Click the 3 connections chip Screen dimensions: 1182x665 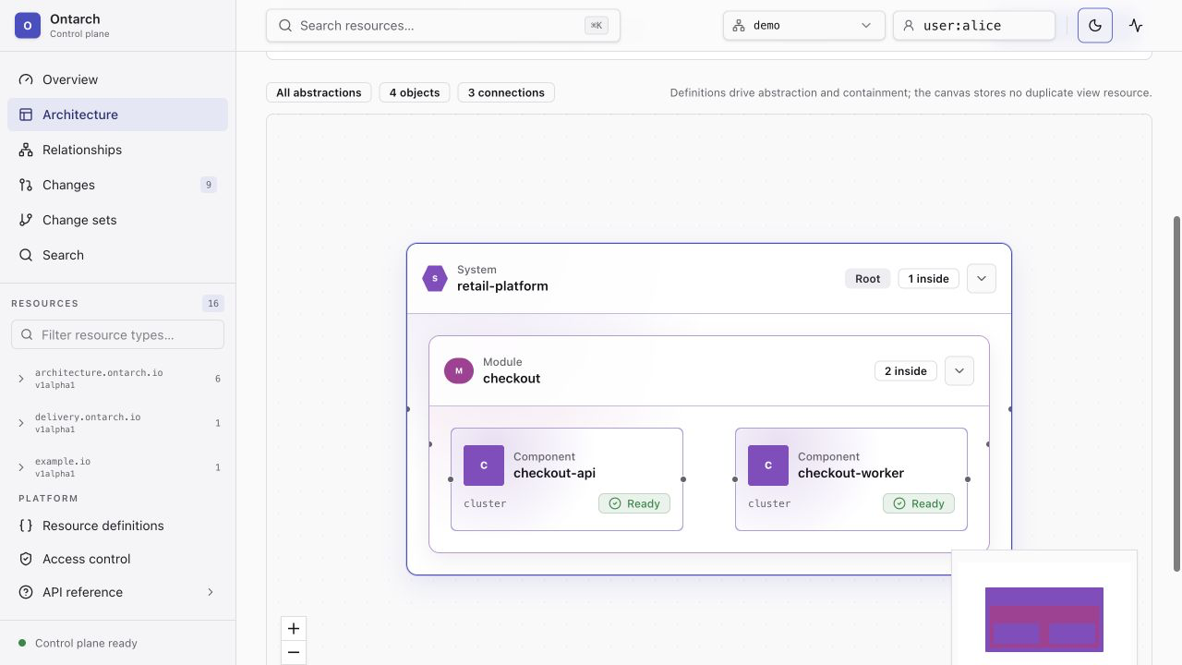506,92
